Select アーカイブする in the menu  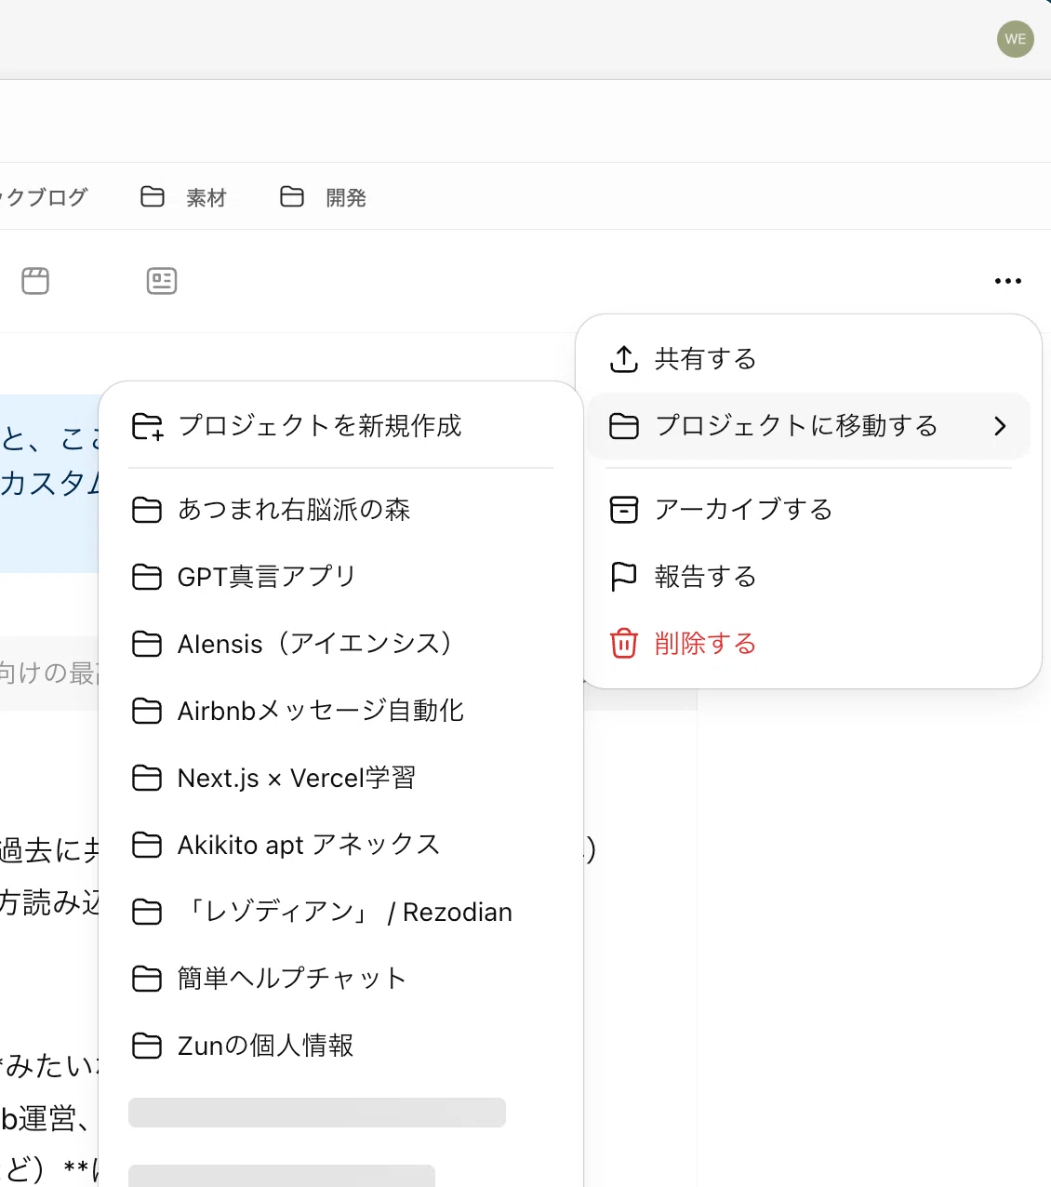click(808, 510)
